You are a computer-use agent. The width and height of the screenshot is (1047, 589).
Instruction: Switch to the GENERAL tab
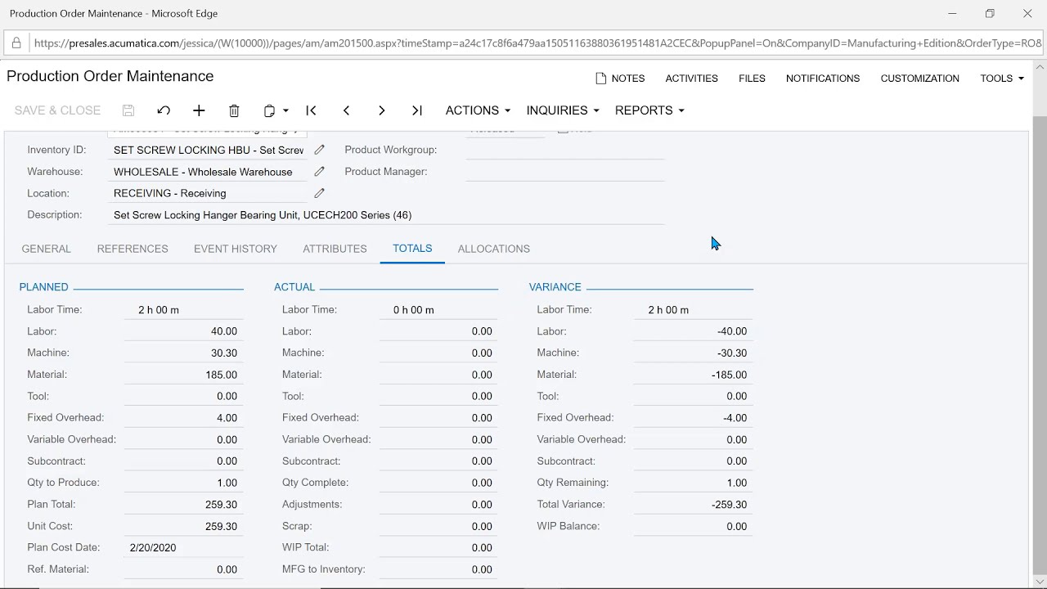47,249
